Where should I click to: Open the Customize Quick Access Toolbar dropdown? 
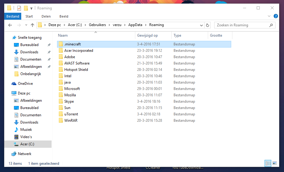(x=31, y=8)
